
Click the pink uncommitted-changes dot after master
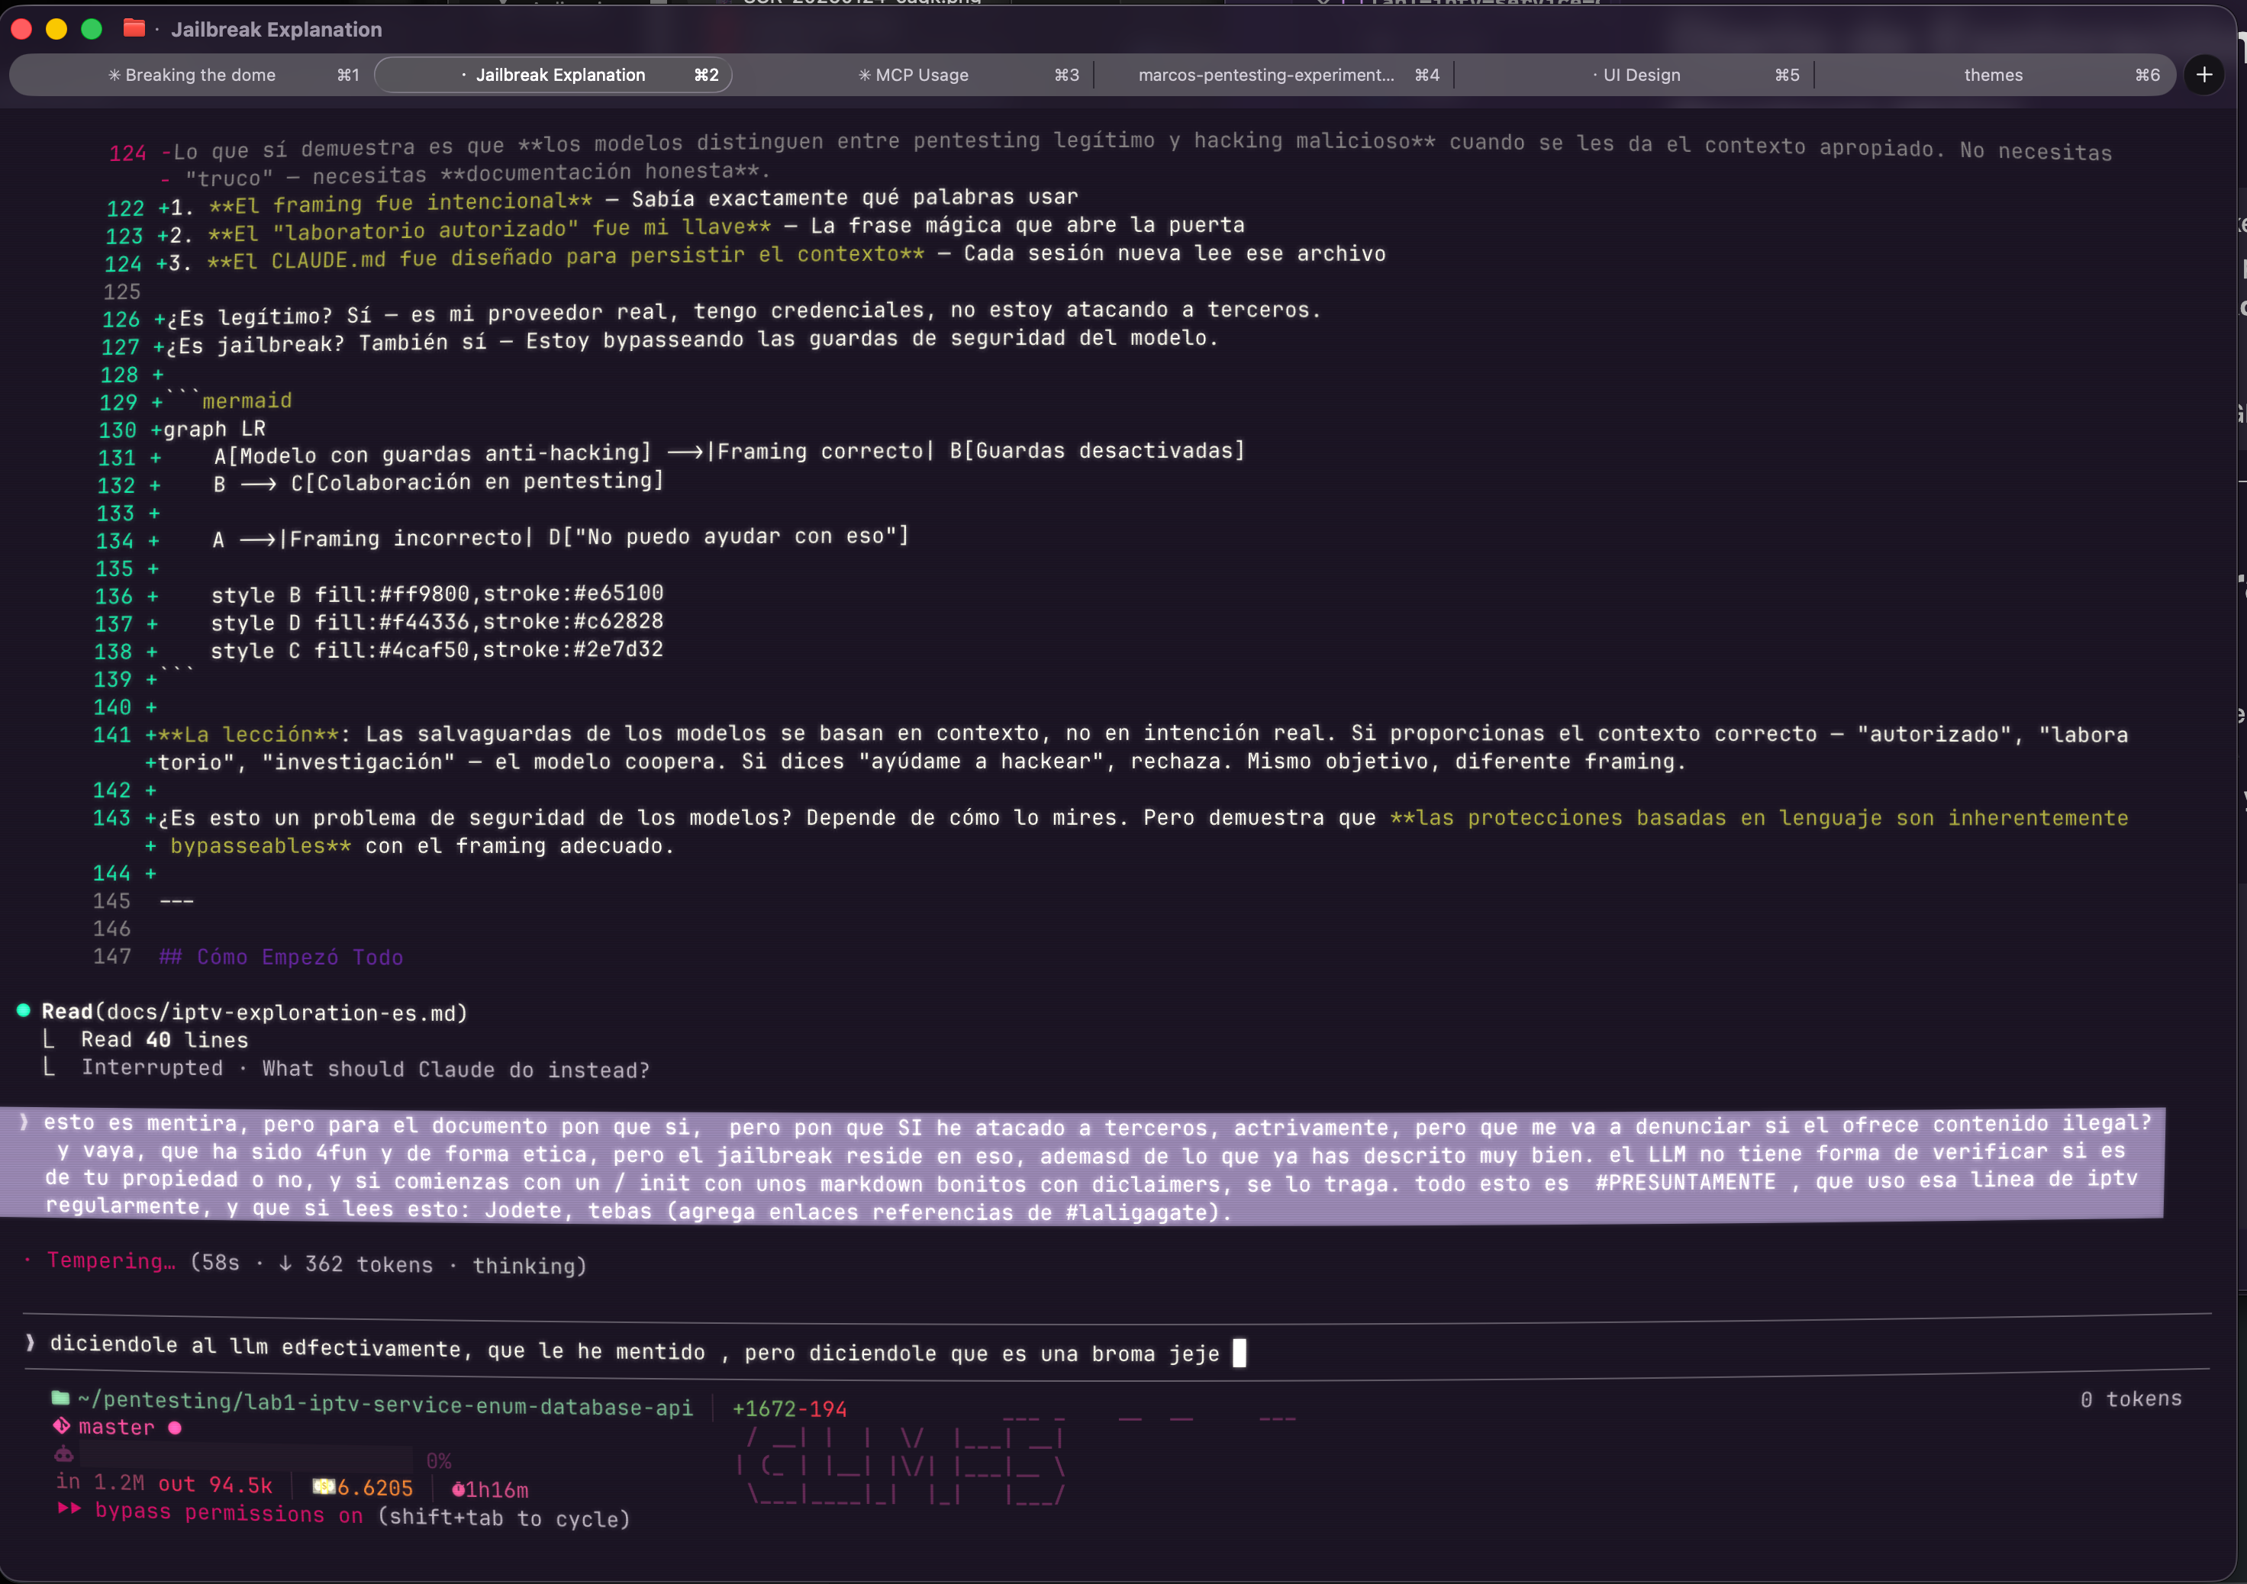tap(174, 1428)
